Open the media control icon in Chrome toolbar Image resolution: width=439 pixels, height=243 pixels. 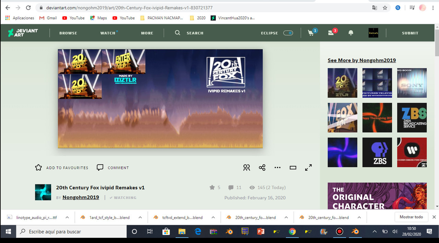click(x=412, y=8)
